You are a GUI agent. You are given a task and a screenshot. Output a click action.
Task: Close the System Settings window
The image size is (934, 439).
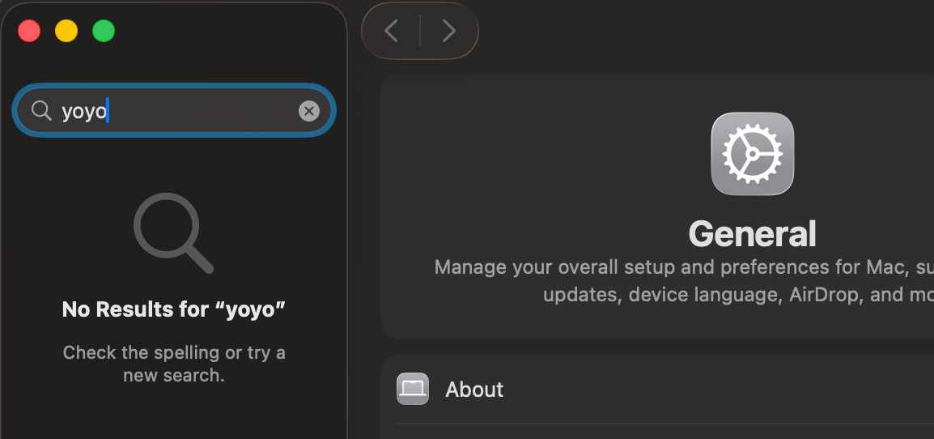point(29,32)
